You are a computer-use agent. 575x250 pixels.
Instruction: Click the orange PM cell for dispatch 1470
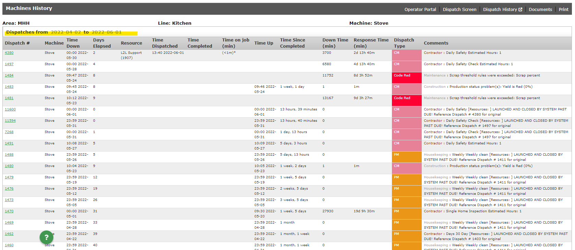407,214
